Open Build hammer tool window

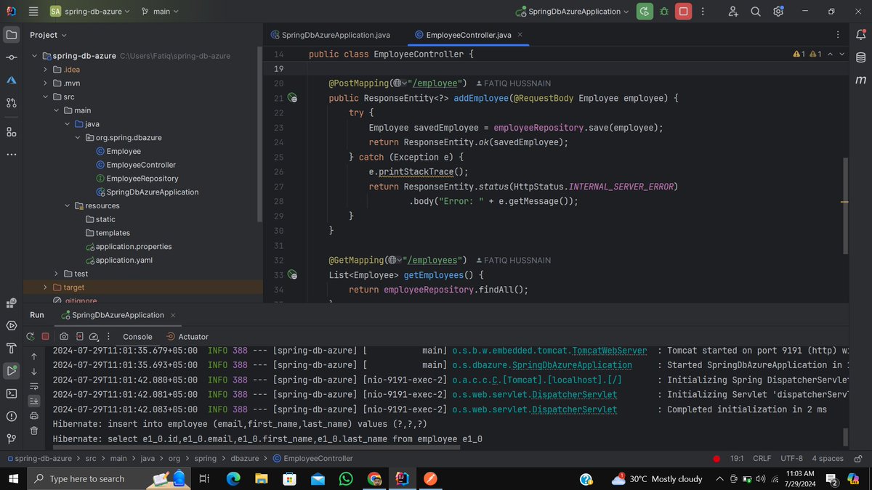point(12,348)
